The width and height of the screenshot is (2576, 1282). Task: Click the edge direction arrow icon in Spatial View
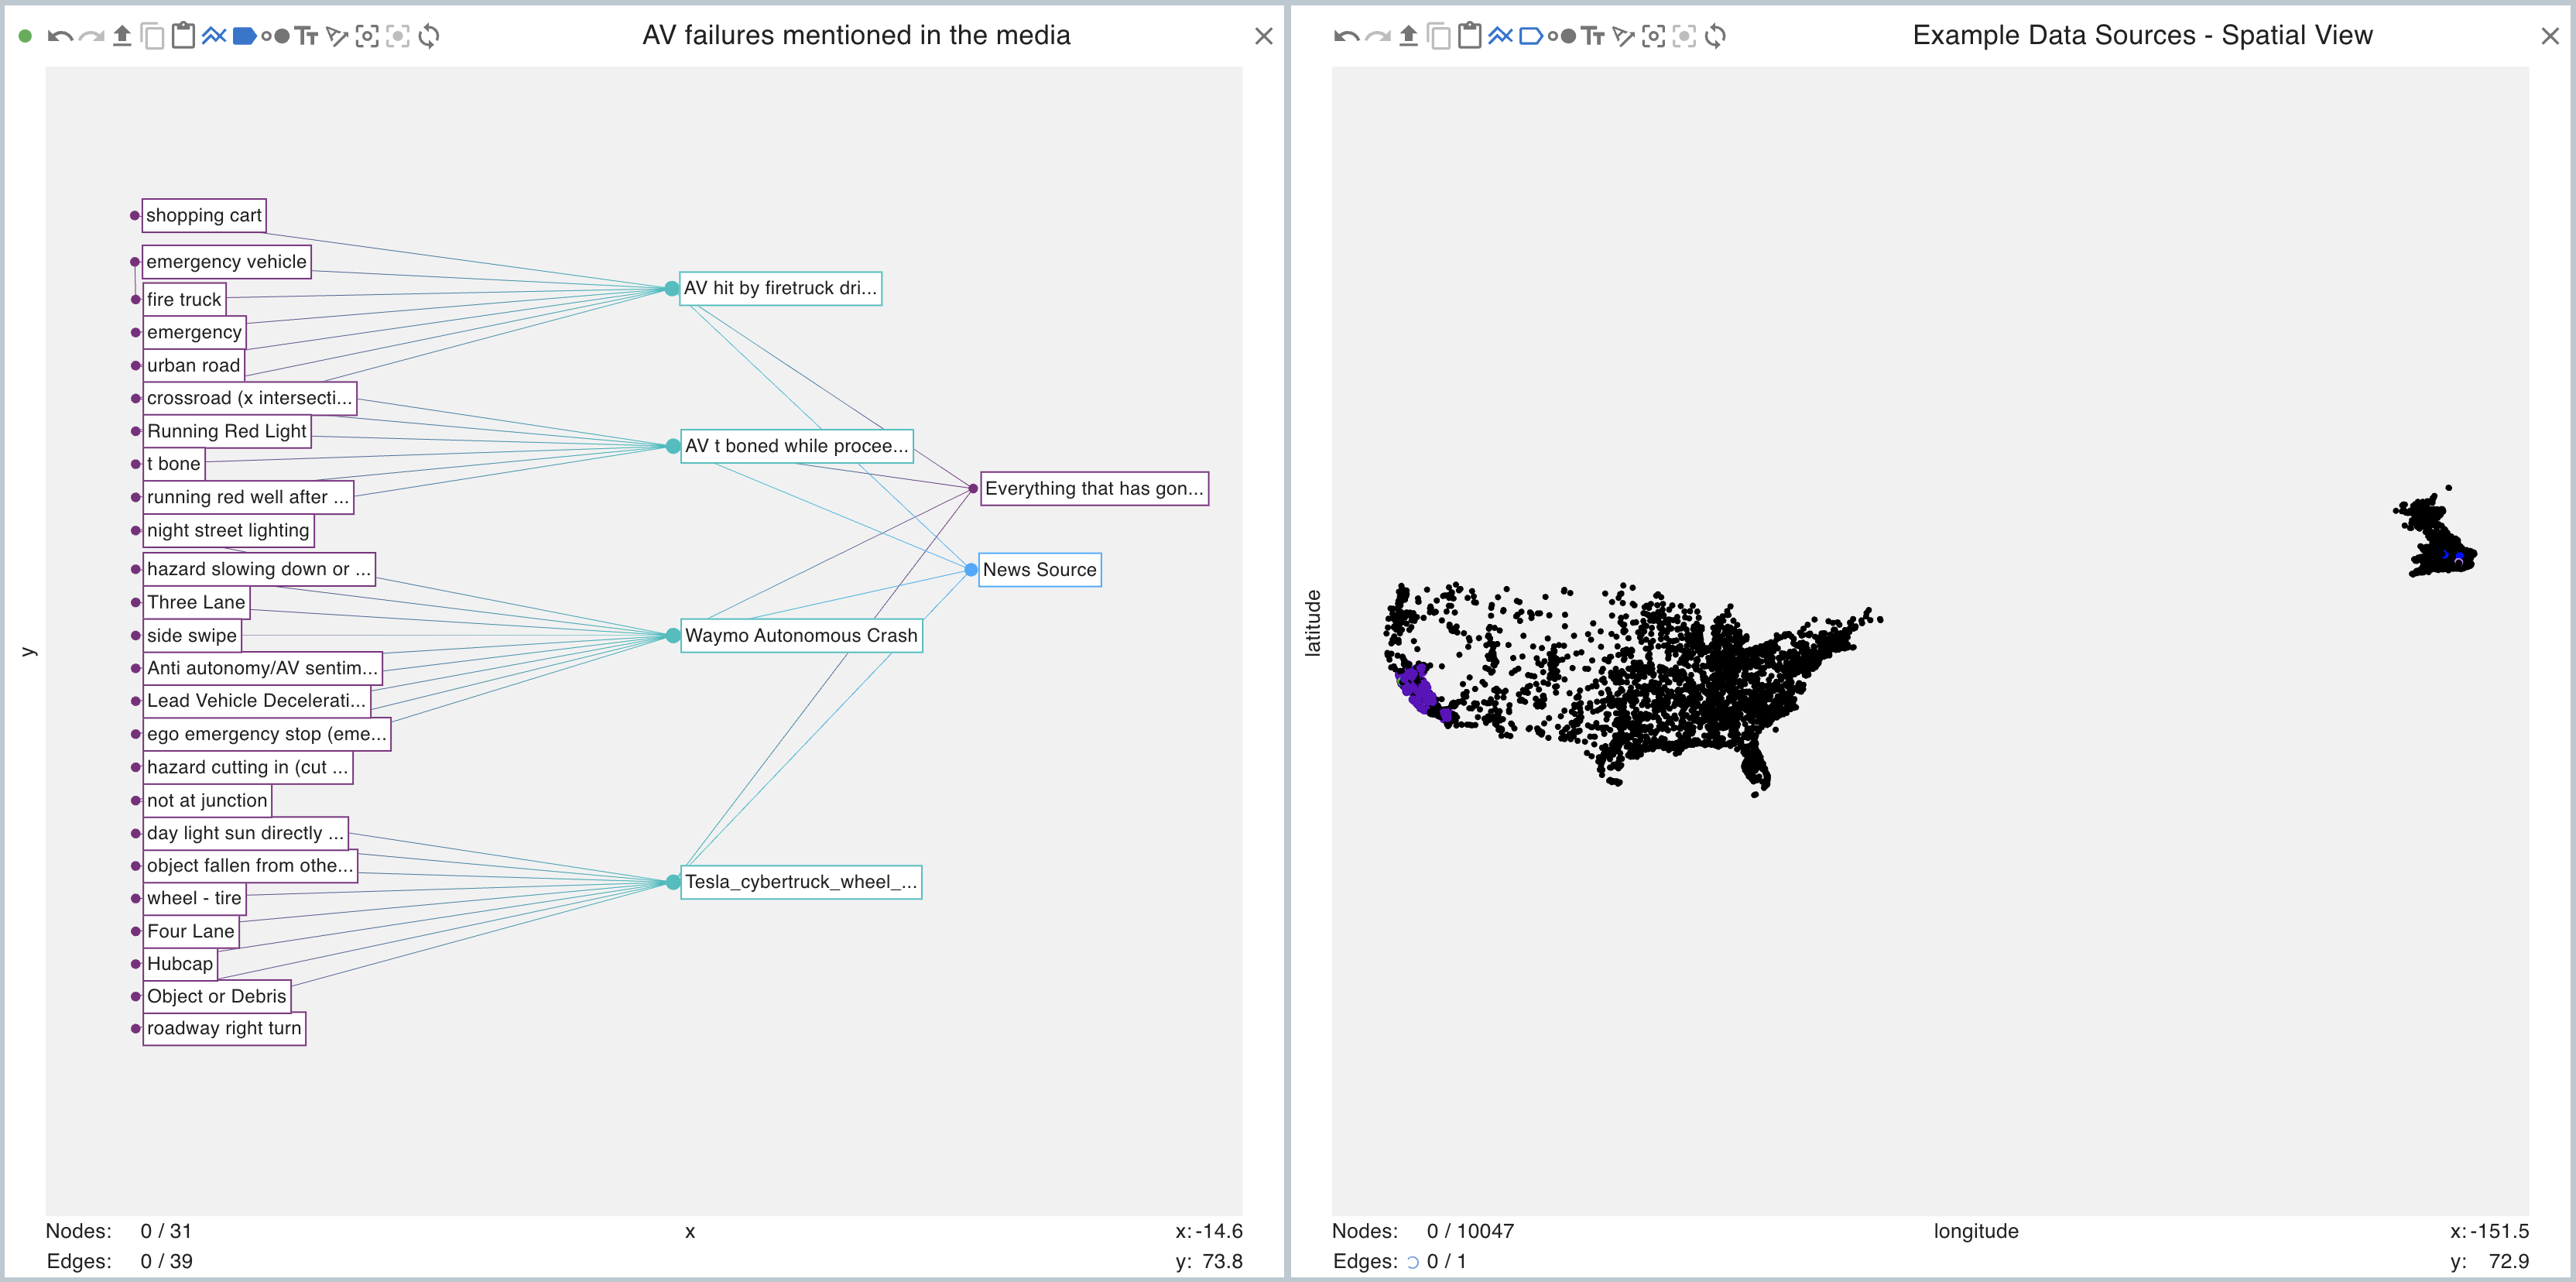pos(1624,37)
